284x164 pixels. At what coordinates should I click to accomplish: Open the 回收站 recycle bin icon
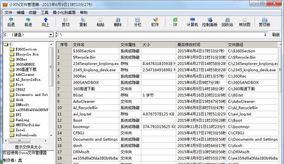click(227, 19)
